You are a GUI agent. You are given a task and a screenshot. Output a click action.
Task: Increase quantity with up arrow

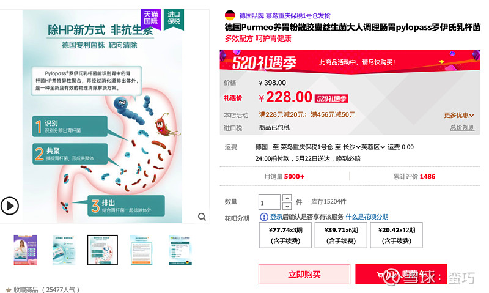(287, 198)
